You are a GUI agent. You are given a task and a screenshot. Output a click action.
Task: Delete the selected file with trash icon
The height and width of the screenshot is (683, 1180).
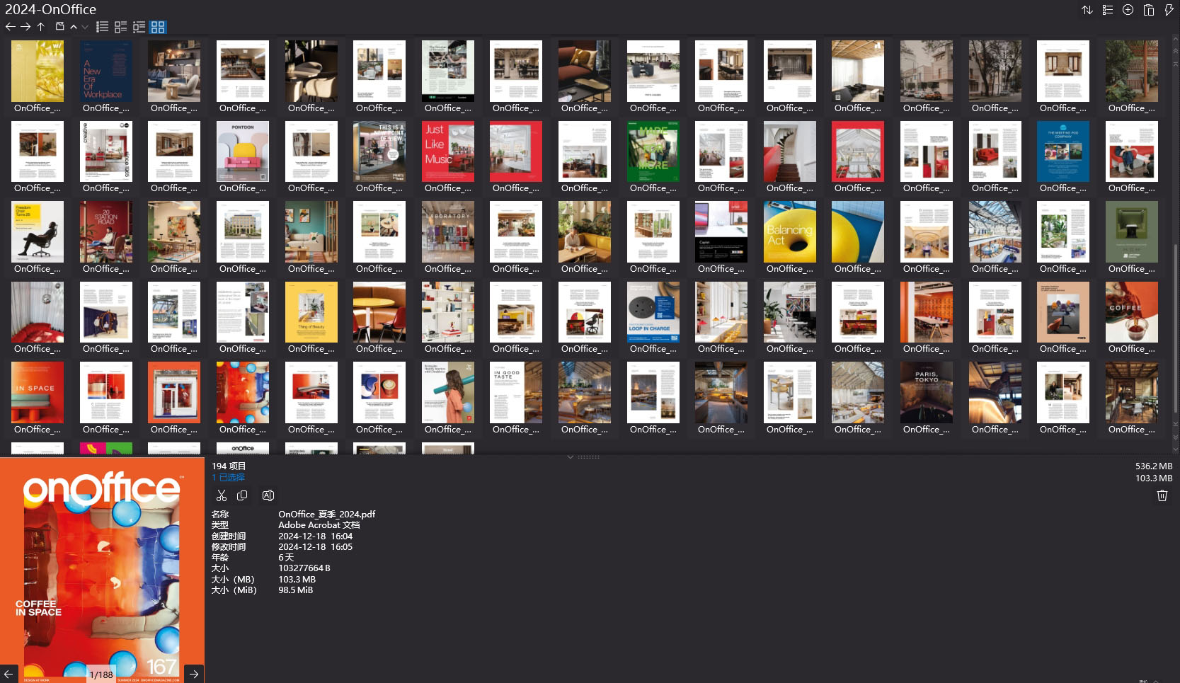click(x=1162, y=495)
